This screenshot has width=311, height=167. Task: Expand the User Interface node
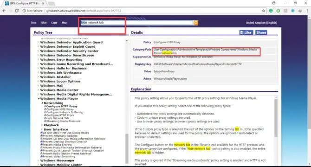tap(42, 129)
